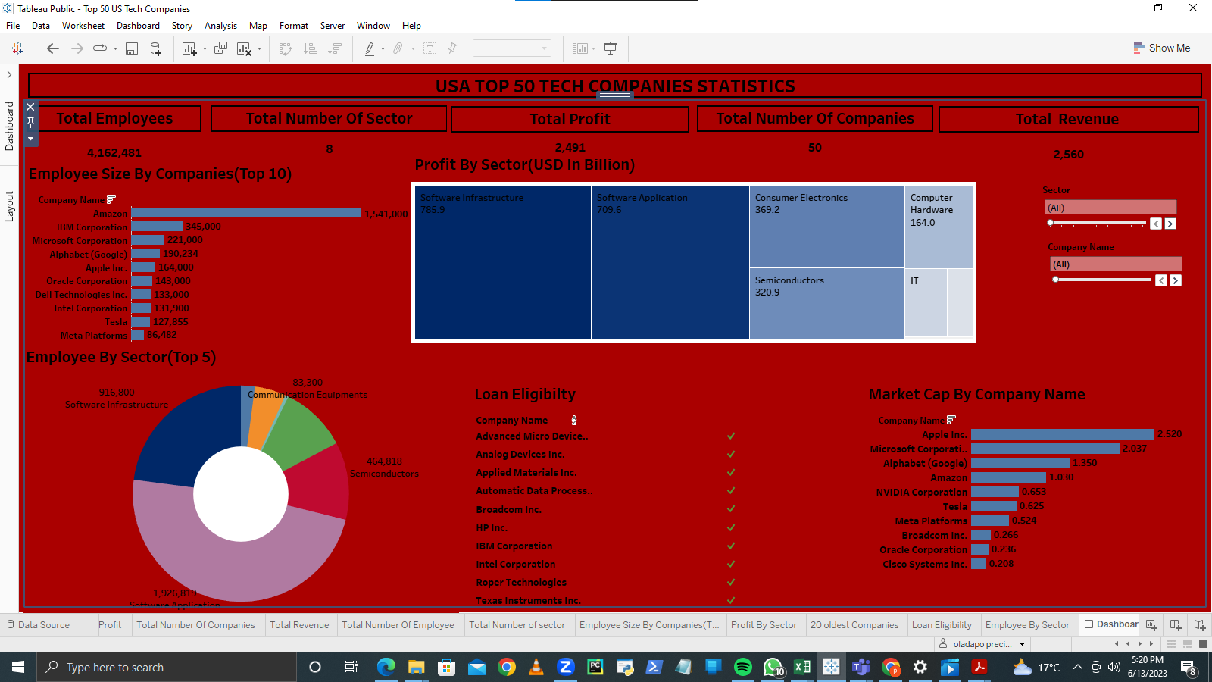Open the File menu
The image size is (1212, 682).
pos(13,26)
